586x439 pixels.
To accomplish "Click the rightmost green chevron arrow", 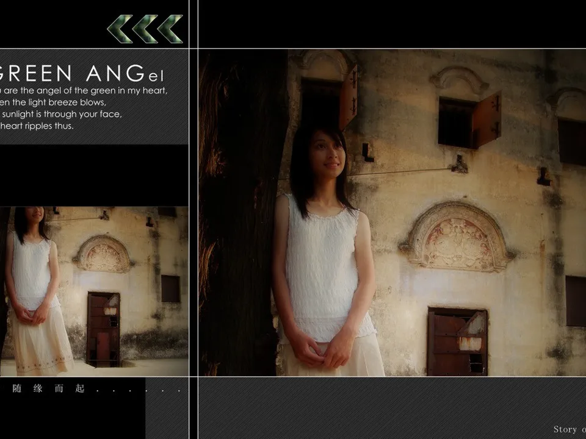I will [x=170, y=29].
